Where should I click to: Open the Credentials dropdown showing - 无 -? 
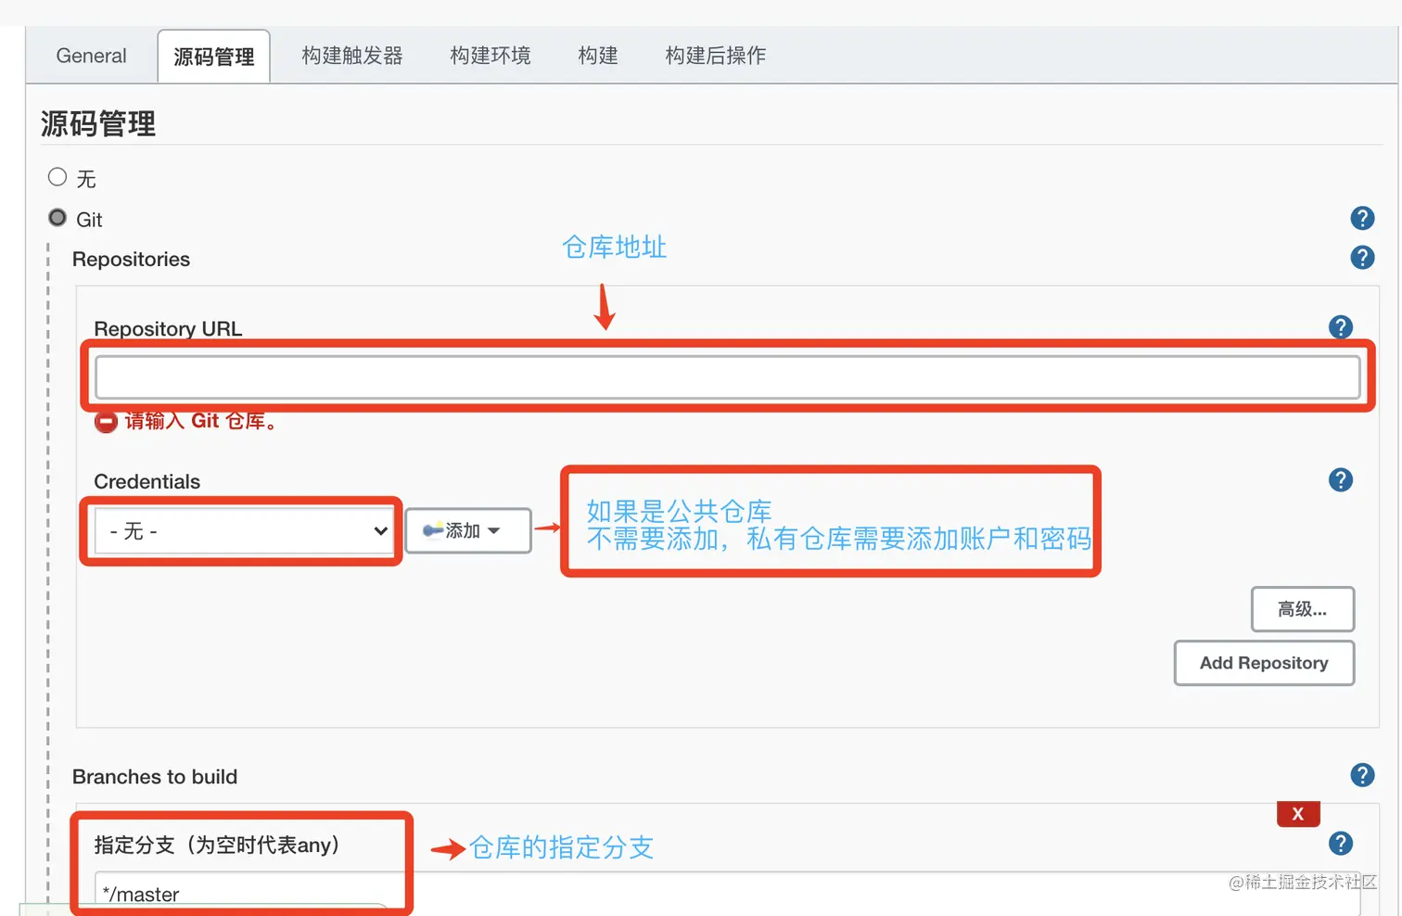click(x=244, y=531)
